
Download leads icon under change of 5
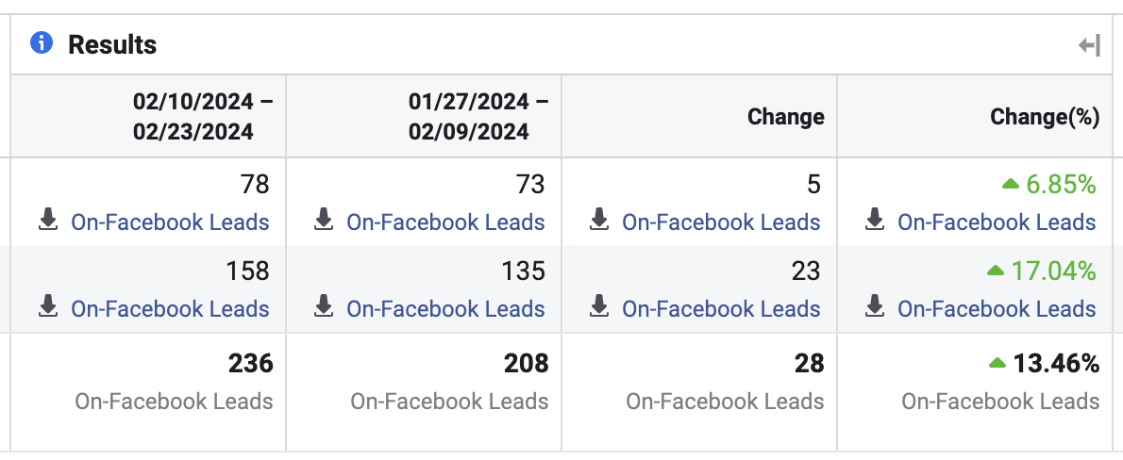click(598, 222)
